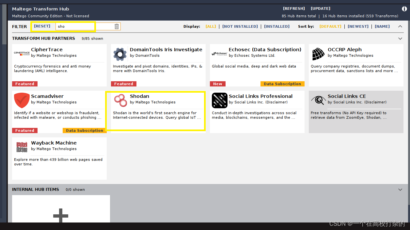Click the Shodan red circles icon
Image resolution: width=410 pixels, height=230 pixels.
(x=120, y=100)
